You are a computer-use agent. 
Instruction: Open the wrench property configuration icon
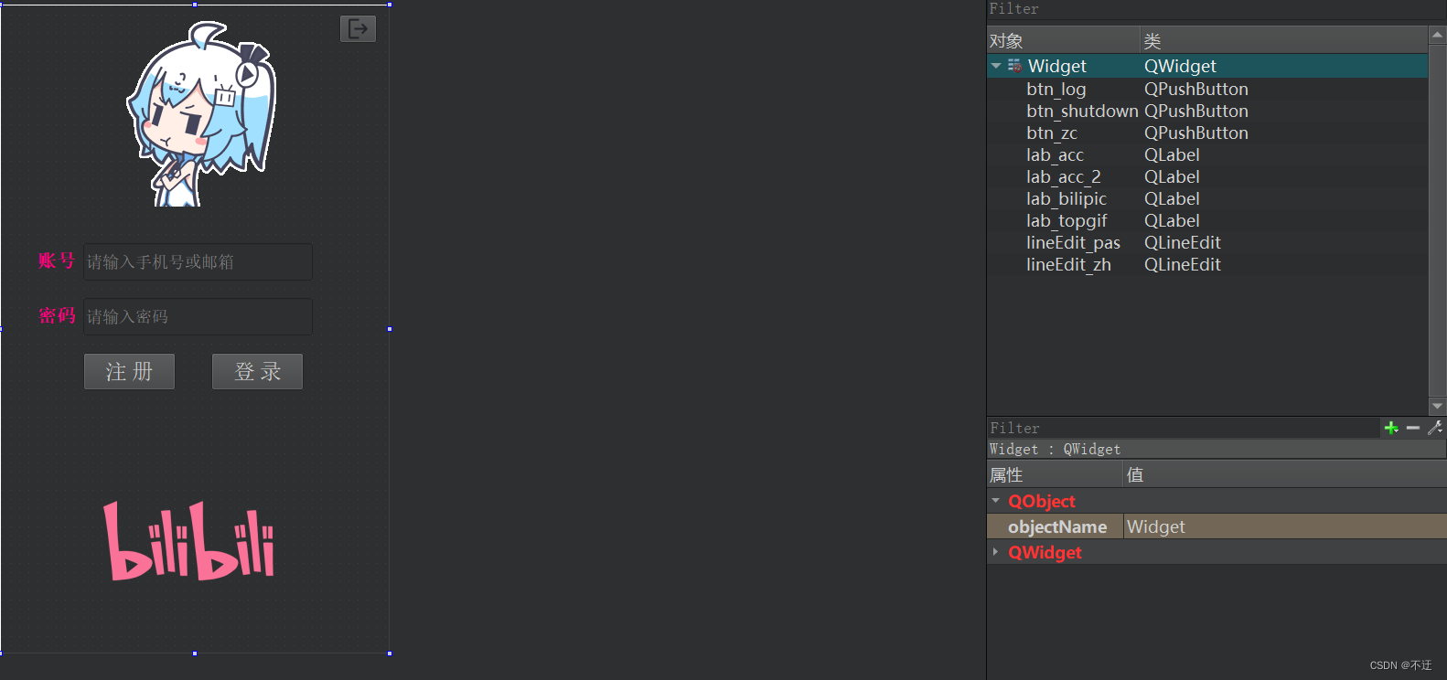pos(1434,428)
